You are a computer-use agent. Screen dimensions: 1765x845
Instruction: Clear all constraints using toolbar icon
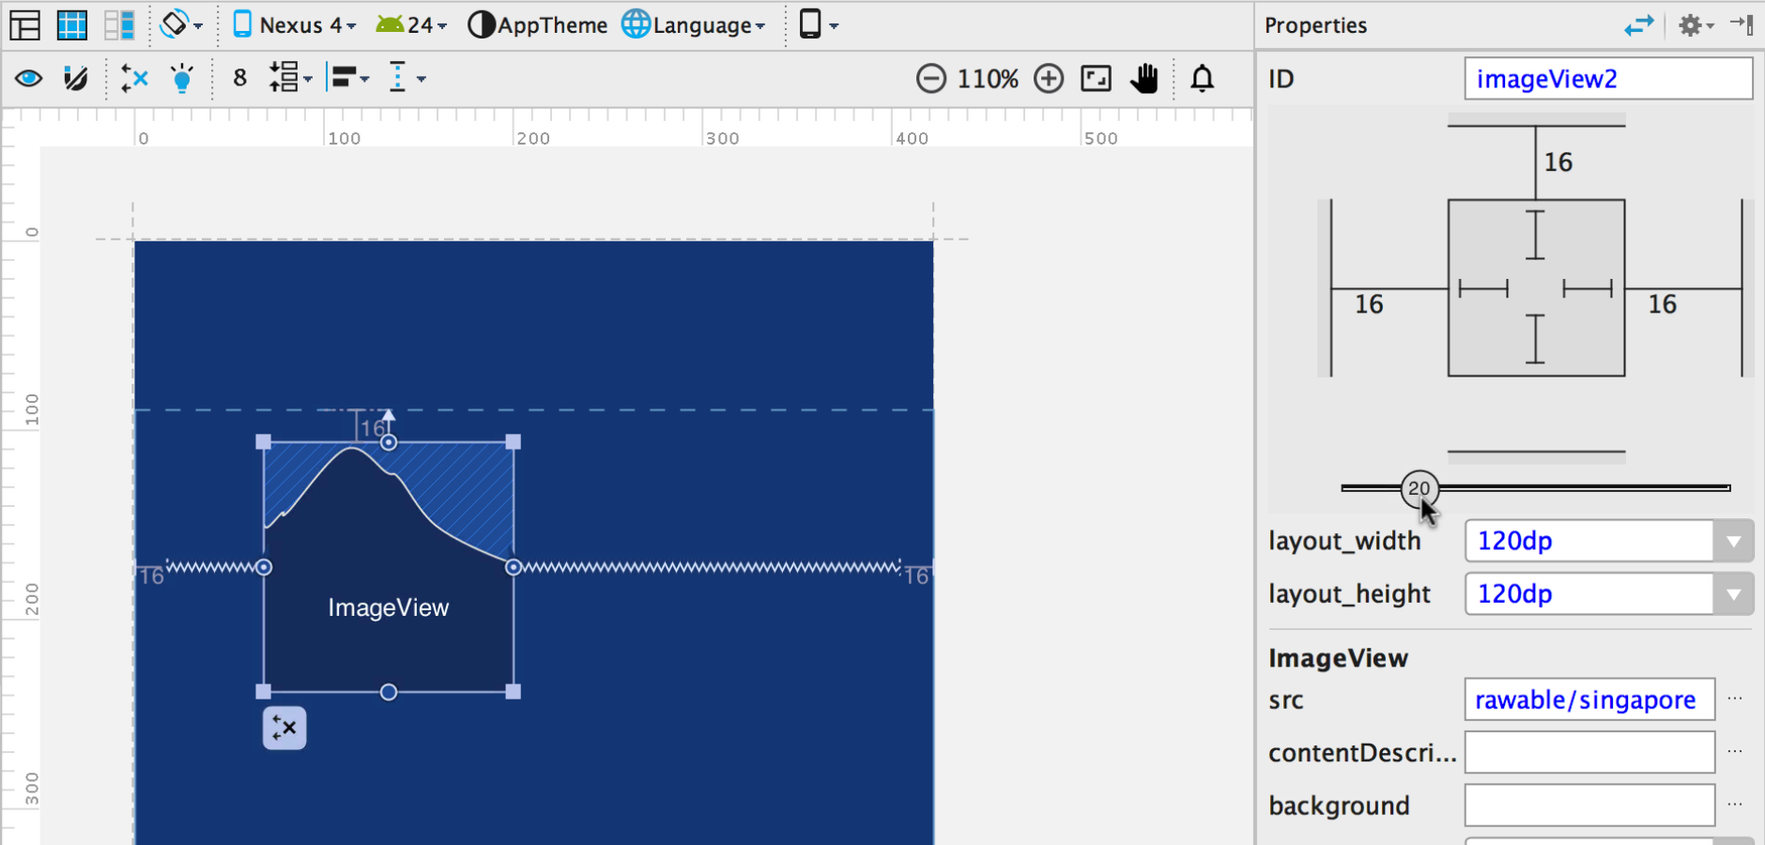134,79
